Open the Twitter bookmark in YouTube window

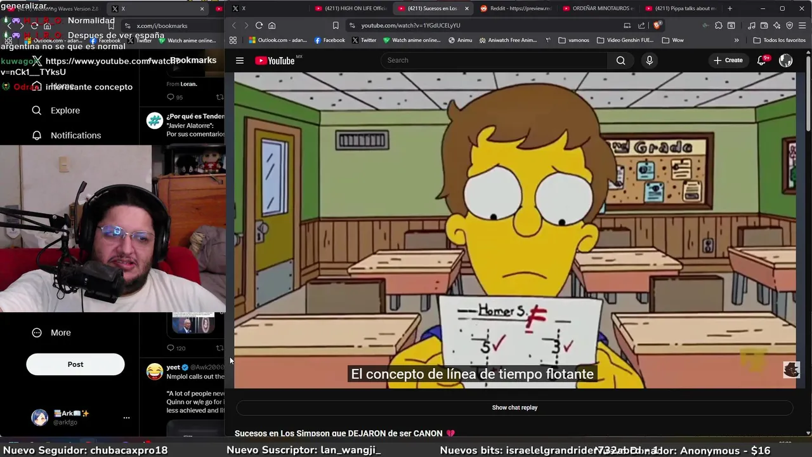363,40
